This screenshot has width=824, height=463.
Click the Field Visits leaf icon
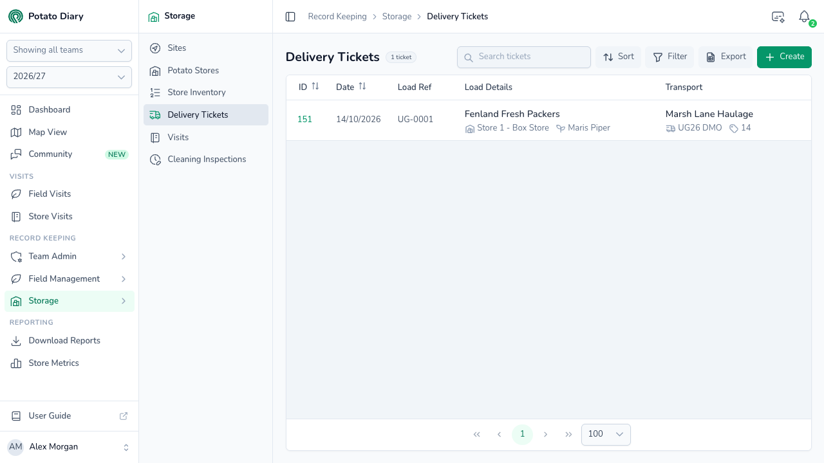17,194
